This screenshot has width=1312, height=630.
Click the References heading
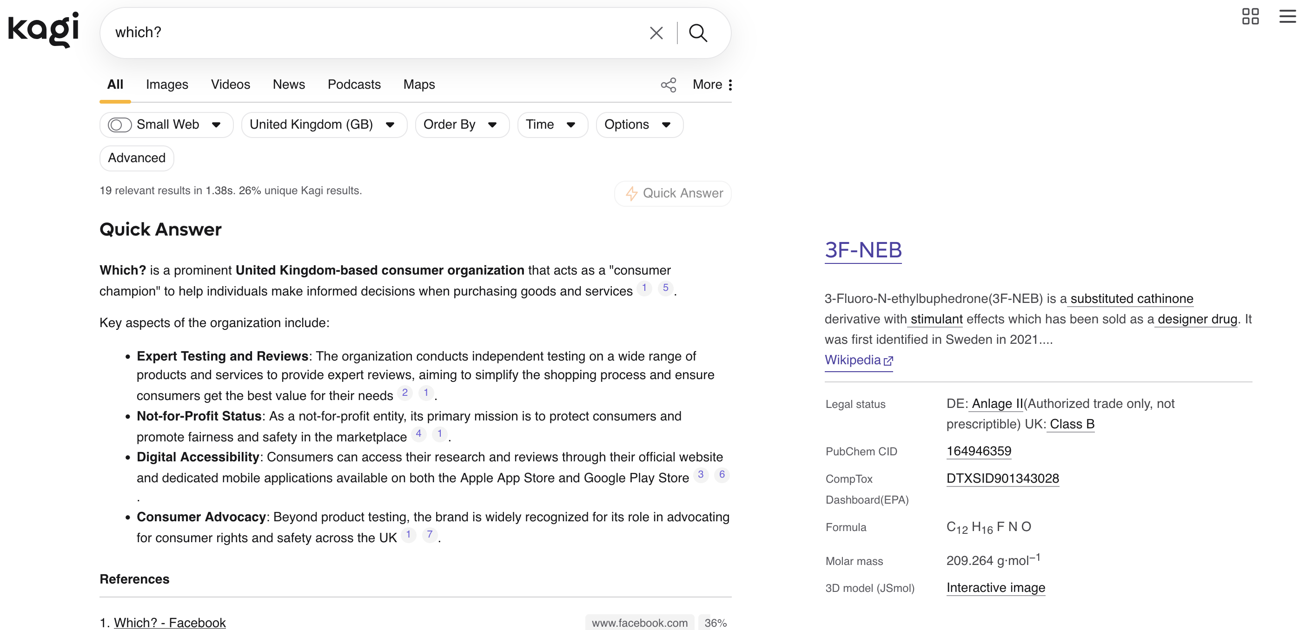[x=134, y=580]
